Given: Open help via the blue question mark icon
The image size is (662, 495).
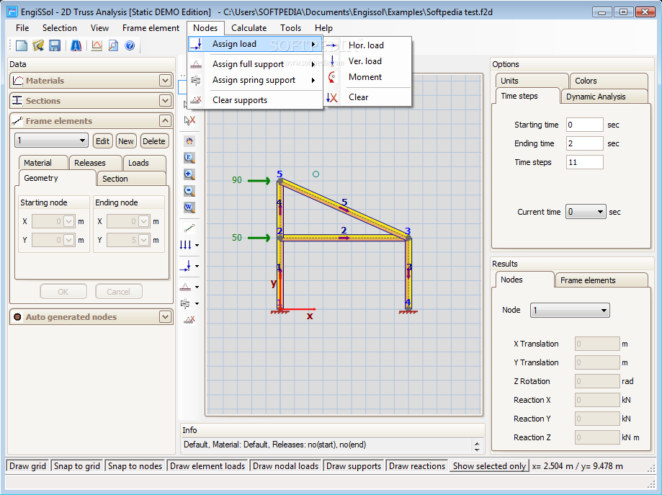Looking at the screenshot, I should (x=130, y=45).
